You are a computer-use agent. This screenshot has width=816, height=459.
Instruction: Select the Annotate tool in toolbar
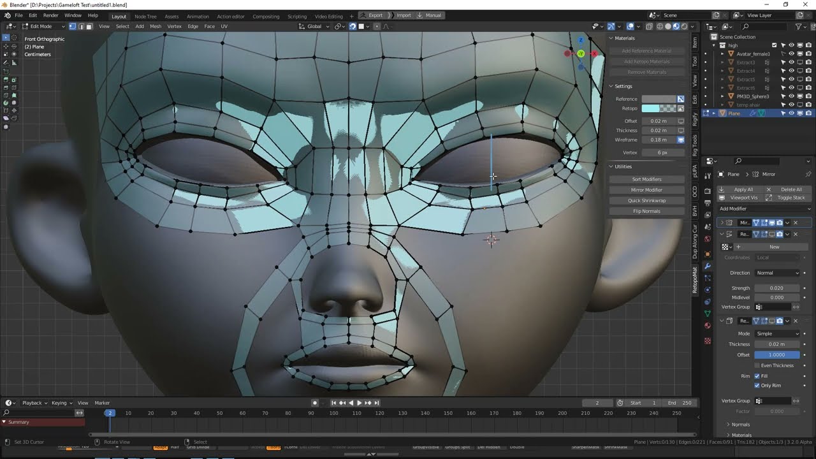[x=6, y=62]
